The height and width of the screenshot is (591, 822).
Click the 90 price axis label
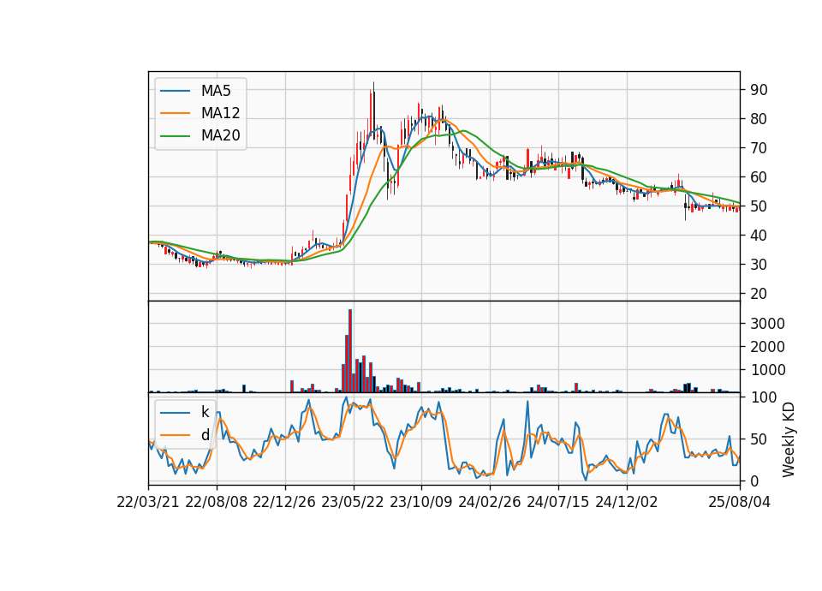(x=759, y=90)
